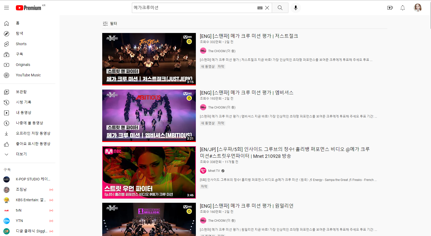This screenshot has height=236, width=431.
Task: Open 디글 클래식 channel subscription
Action: click(x=28, y=231)
